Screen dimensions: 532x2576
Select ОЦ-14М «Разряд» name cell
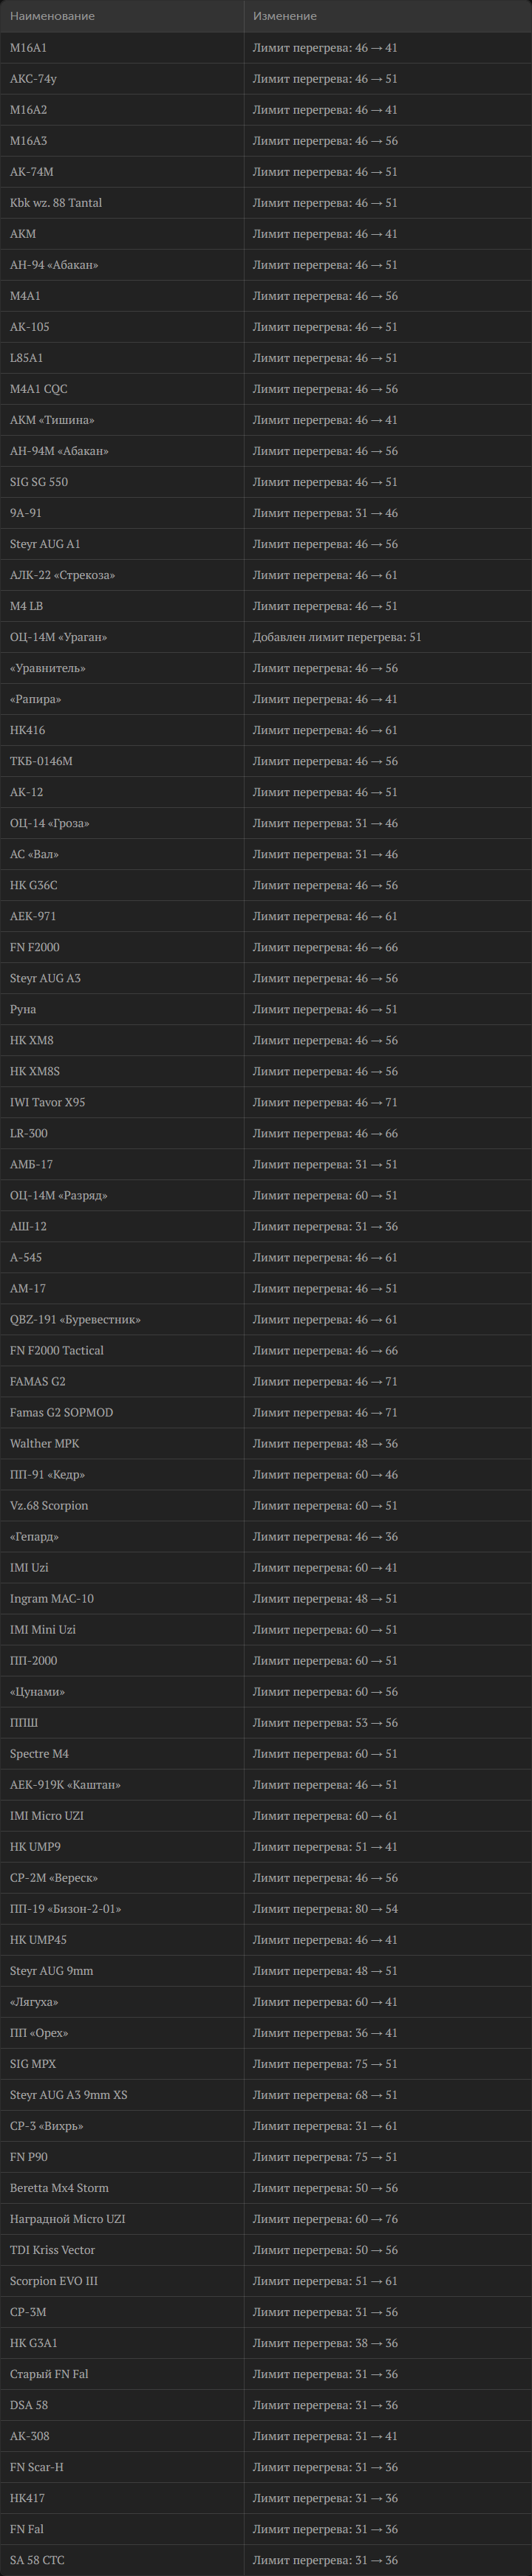59,1195
